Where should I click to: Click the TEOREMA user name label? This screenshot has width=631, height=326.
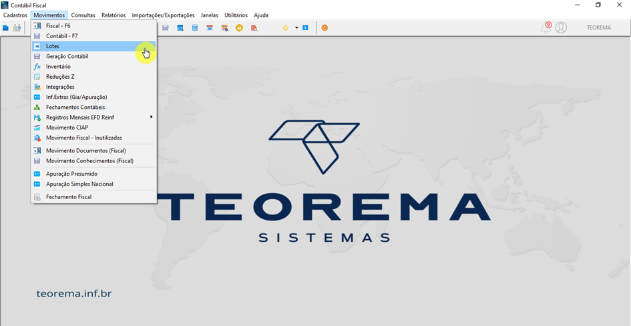pos(599,28)
